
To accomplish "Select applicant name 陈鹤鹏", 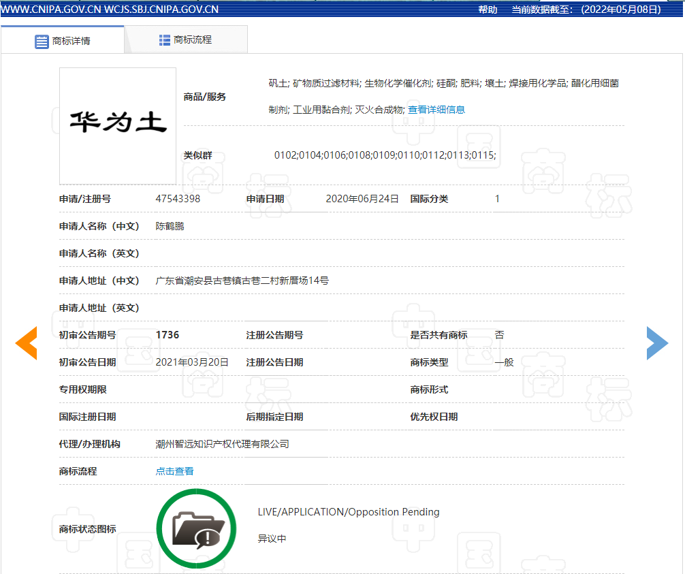I will coord(170,226).
